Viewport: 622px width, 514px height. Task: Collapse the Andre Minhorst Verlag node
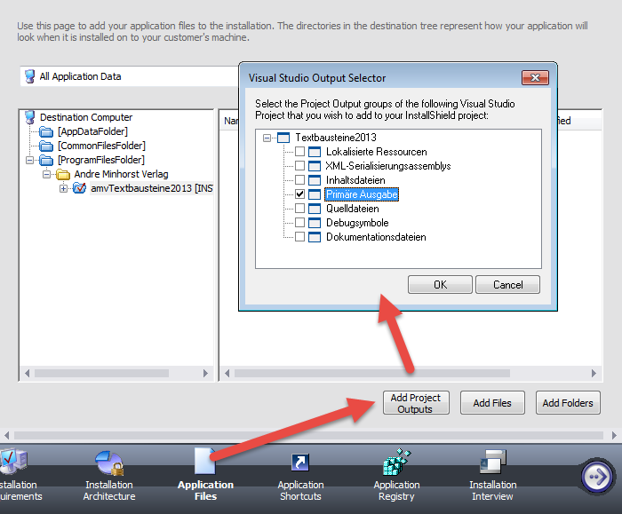46,174
